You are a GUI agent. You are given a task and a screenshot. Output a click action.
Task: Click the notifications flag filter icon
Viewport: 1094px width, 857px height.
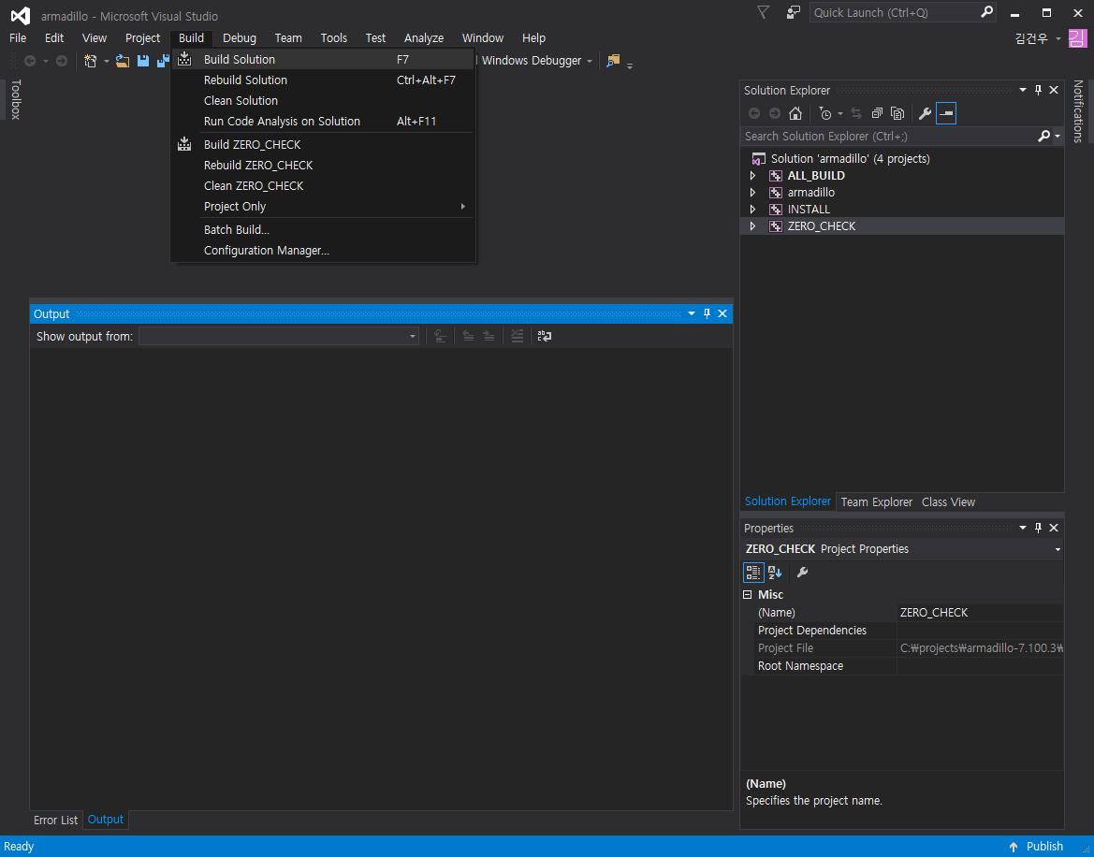(x=764, y=12)
